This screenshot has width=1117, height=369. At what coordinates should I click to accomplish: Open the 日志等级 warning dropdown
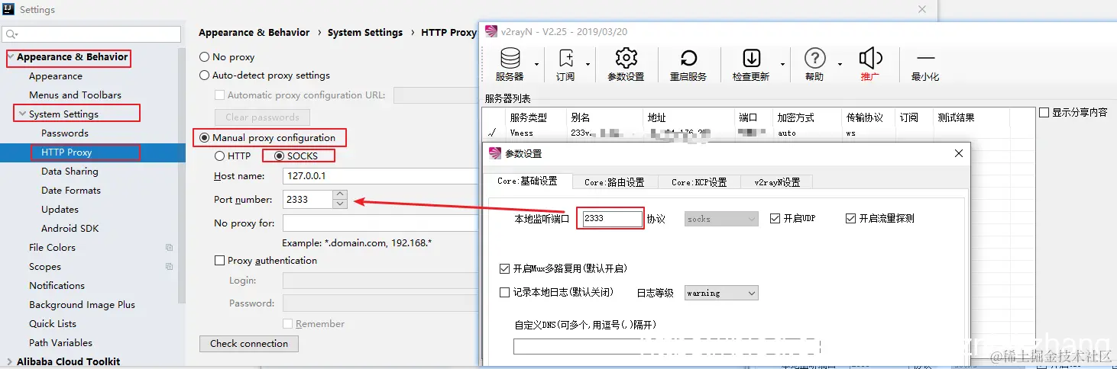[x=721, y=293]
